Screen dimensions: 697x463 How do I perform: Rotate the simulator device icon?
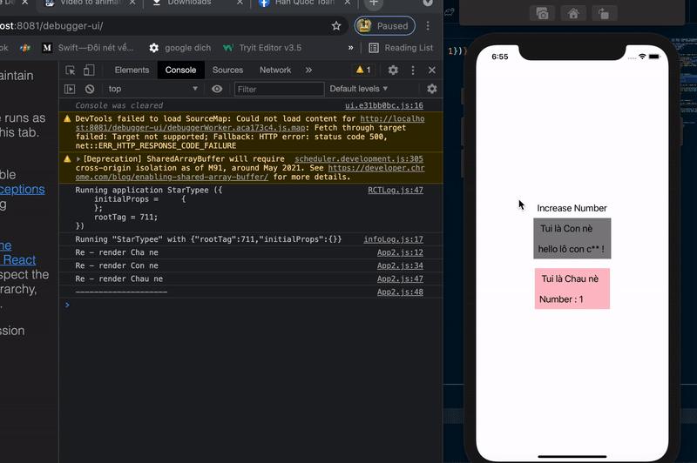(603, 13)
